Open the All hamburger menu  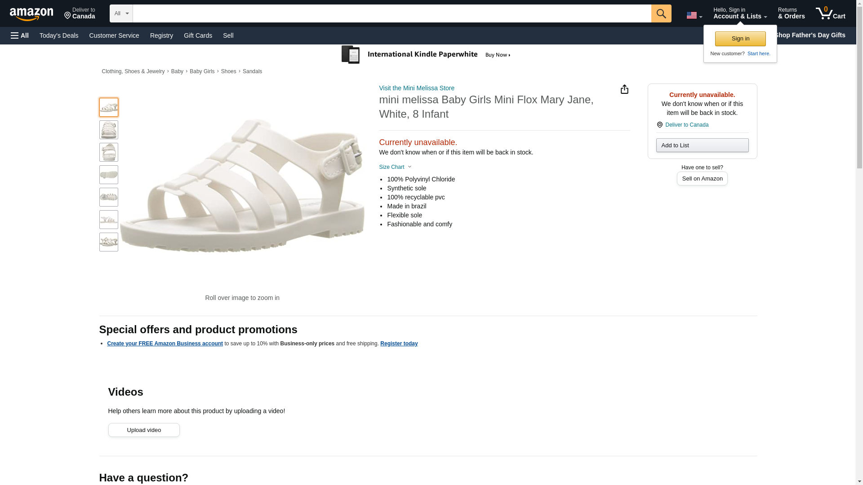[x=20, y=35]
